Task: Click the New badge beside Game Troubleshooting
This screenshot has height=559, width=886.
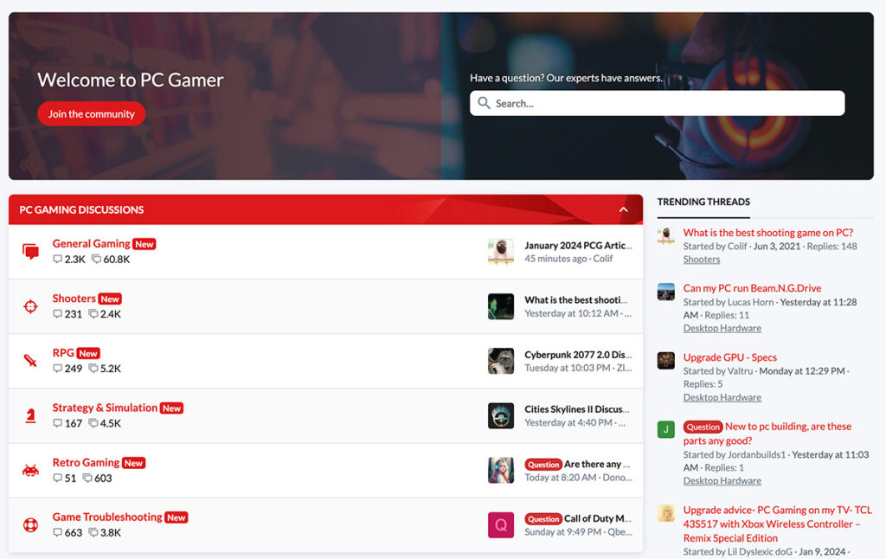Action: (177, 517)
